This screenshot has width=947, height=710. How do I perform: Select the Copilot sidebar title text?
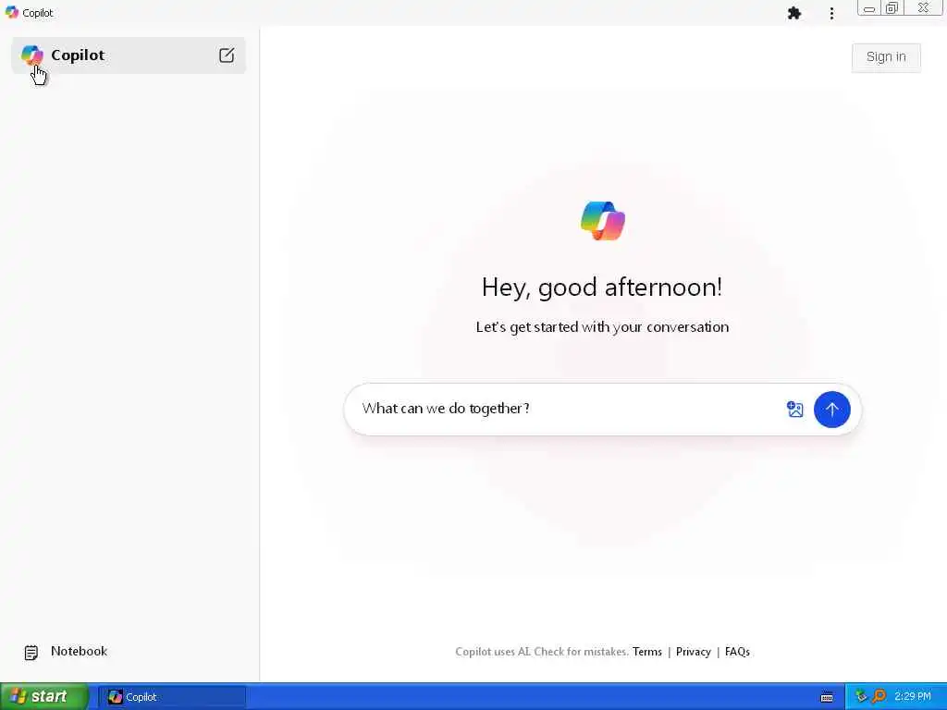78,55
